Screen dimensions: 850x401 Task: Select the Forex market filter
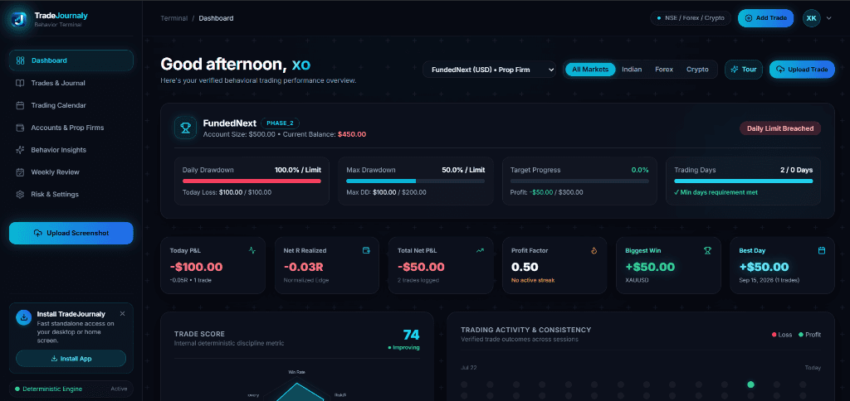point(663,70)
